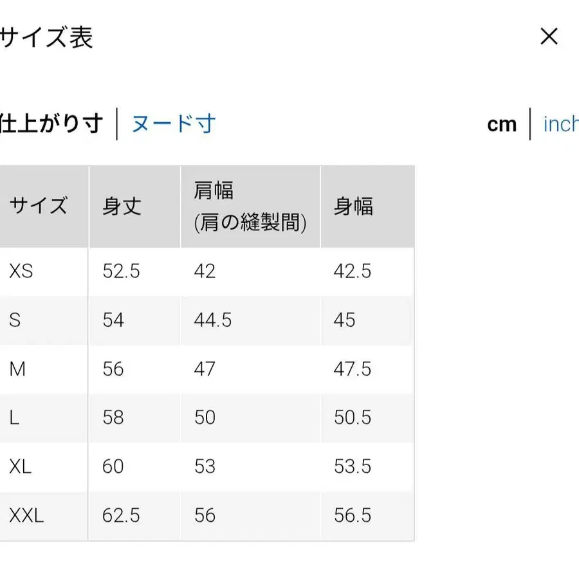Click the 56 shoulder width value for XXL
579x579 pixels.
coord(205,515)
